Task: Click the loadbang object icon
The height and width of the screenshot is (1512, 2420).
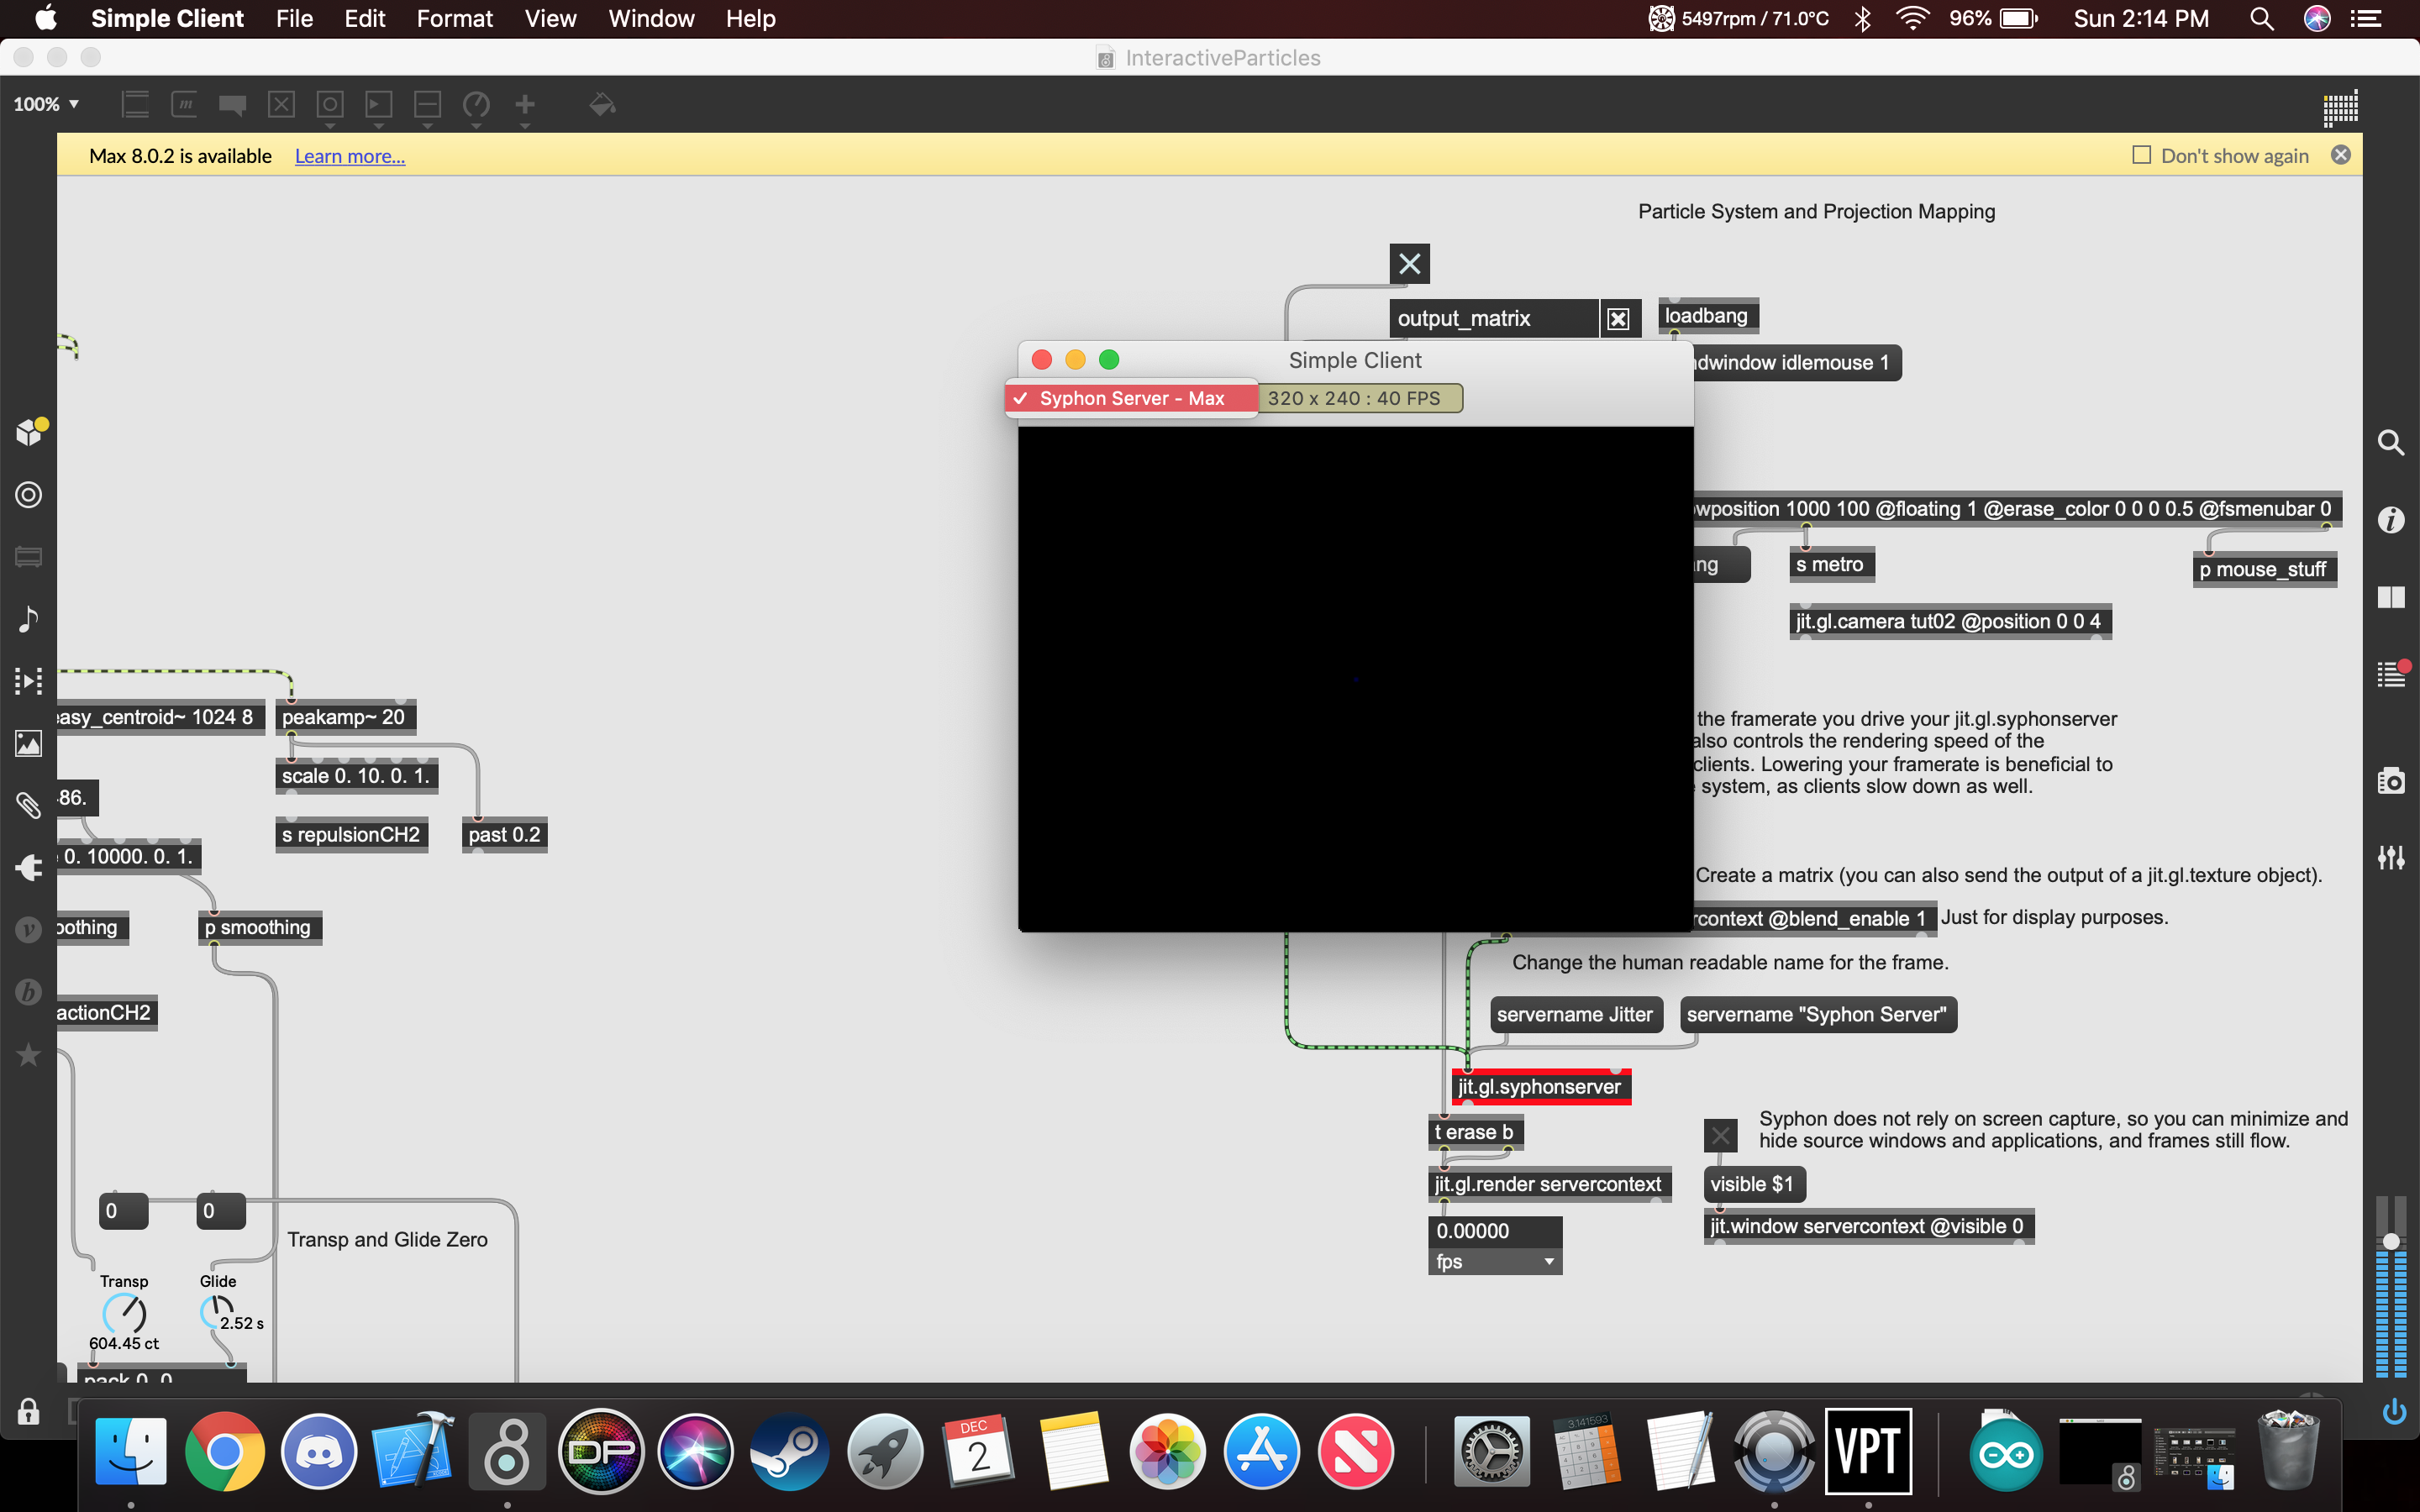Action: (x=1706, y=315)
